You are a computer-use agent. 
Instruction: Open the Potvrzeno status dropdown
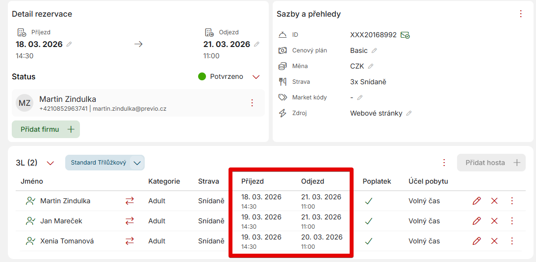256,77
